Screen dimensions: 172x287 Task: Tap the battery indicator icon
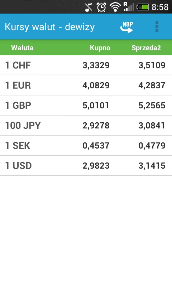tap(143, 7)
